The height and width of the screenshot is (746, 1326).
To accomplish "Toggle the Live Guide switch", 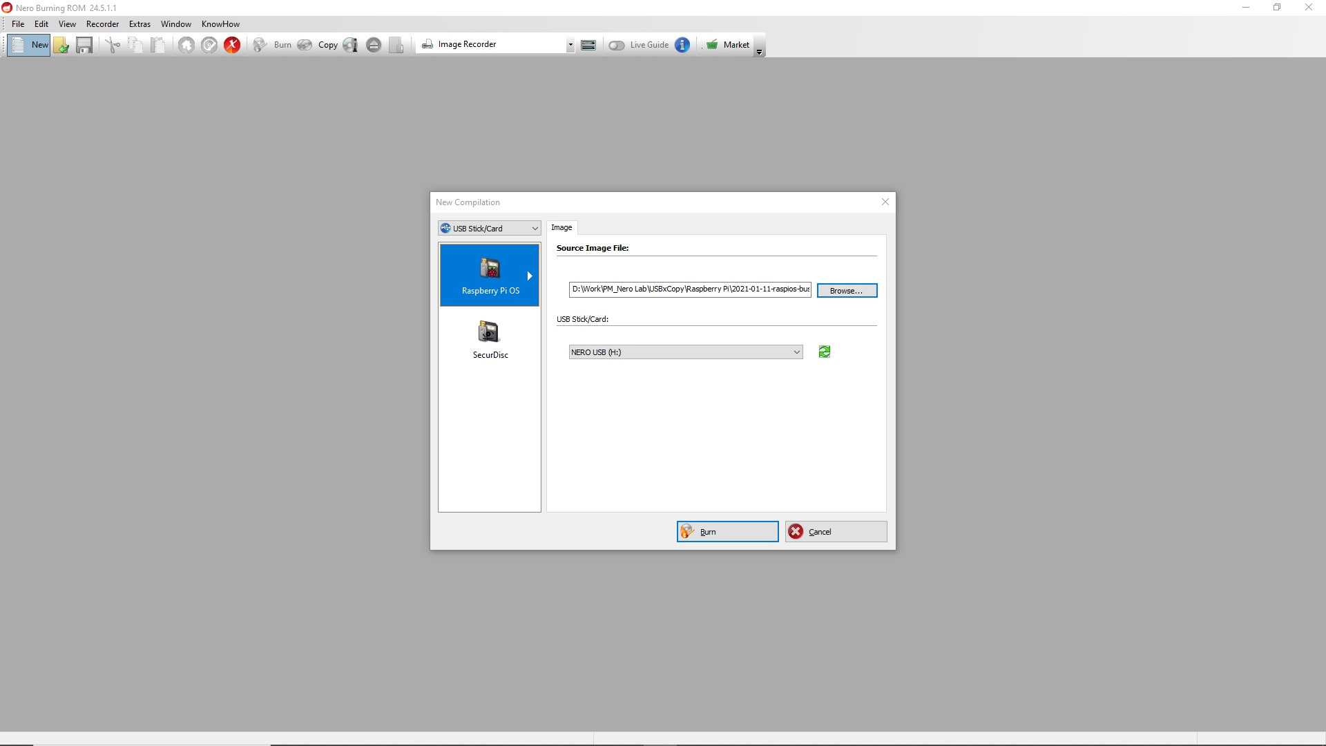I will click(x=616, y=46).
